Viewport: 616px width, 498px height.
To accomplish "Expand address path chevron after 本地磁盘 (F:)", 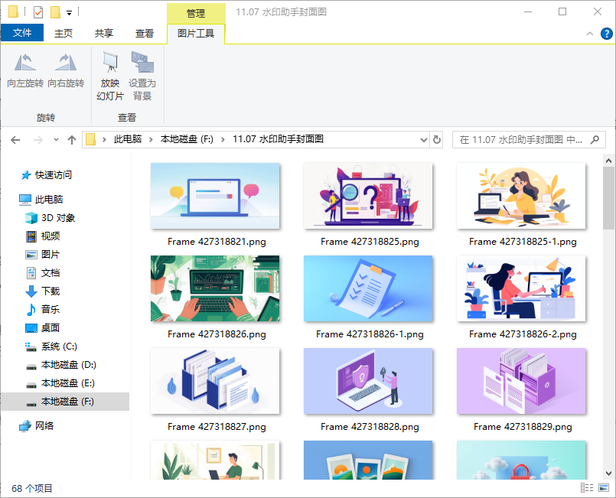I will point(223,139).
